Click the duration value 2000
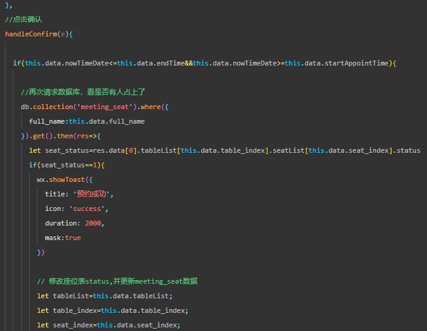The image size is (427, 331). [x=93, y=223]
